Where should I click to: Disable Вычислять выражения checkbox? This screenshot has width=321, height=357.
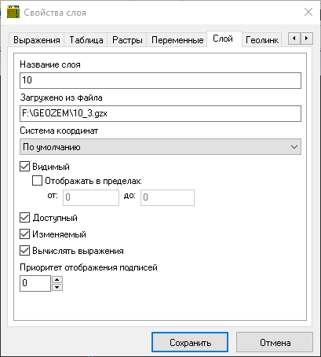(x=24, y=251)
